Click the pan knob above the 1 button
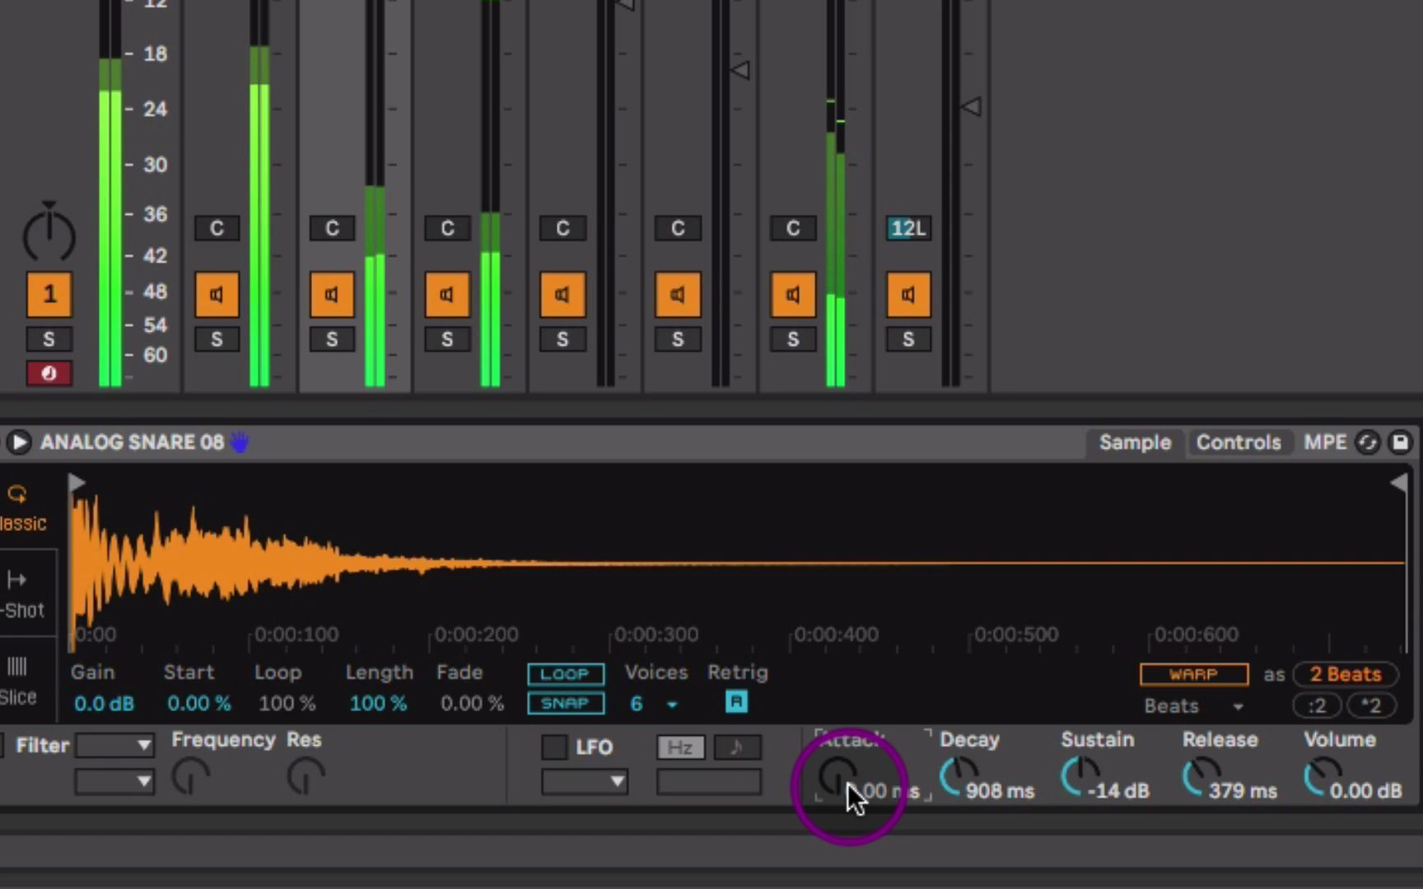 pyautogui.click(x=49, y=235)
